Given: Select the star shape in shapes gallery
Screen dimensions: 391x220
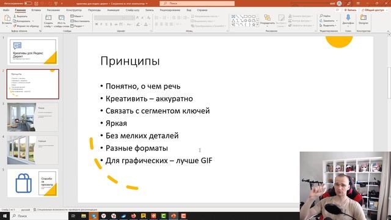Looking at the screenshot, I should pos(254,24).
